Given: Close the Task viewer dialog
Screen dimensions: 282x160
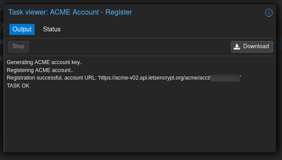Looking at the screenshot, I should pos(269,13).
